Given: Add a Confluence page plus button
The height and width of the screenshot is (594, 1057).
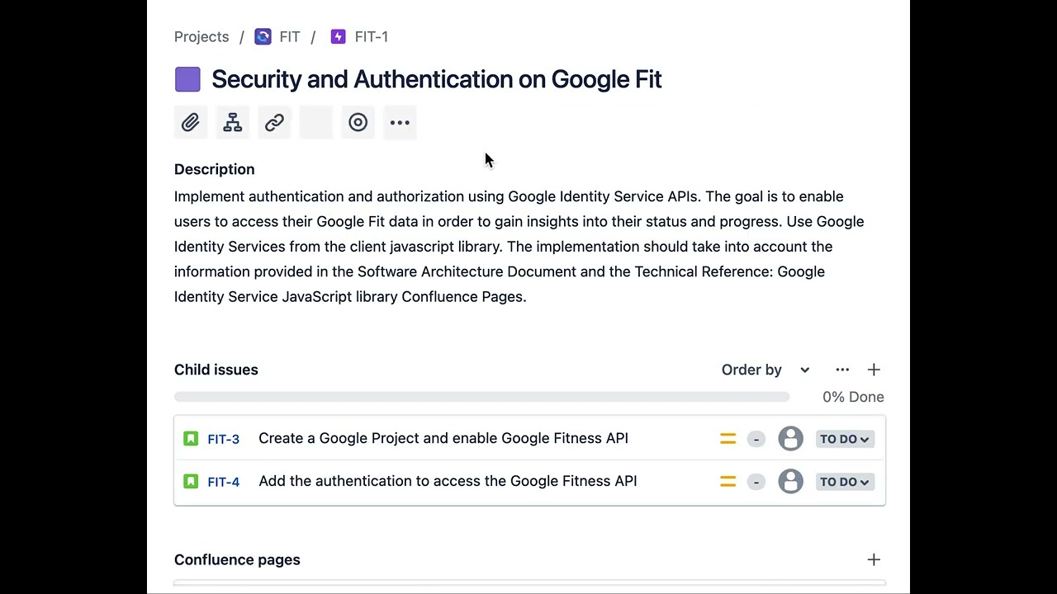Looking at the screenshot, I should 874,560.
